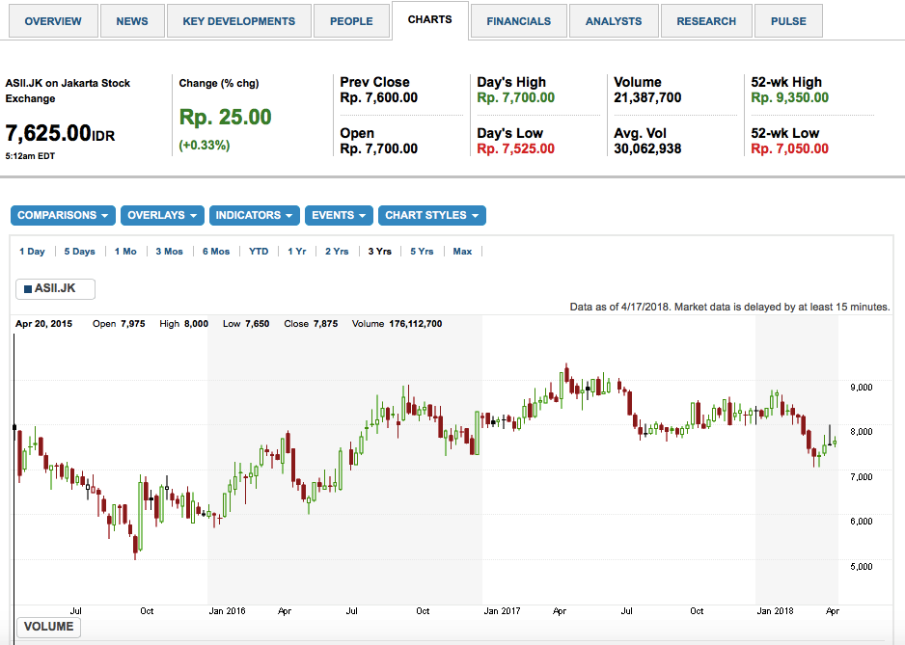Open the Pulse tab

[x=788, y=21]
